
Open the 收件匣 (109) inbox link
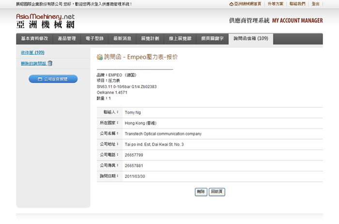tap(32, 52)
